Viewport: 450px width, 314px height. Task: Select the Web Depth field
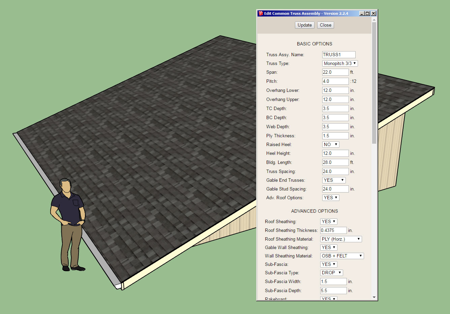[335, 127]
